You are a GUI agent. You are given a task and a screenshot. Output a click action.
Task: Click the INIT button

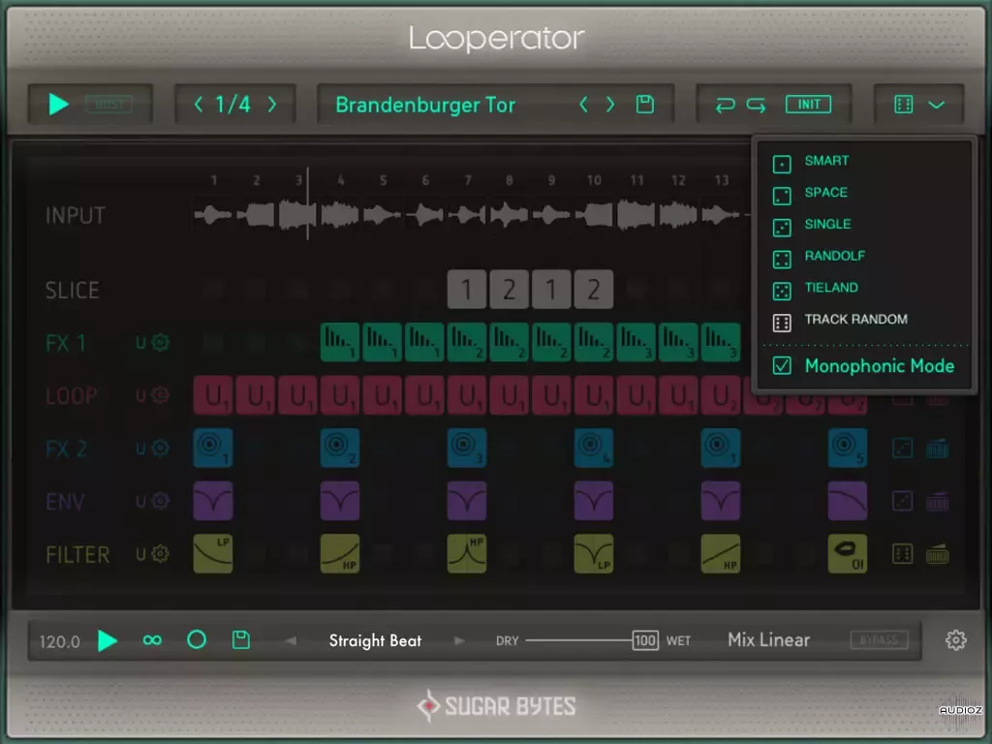(809, 105)
